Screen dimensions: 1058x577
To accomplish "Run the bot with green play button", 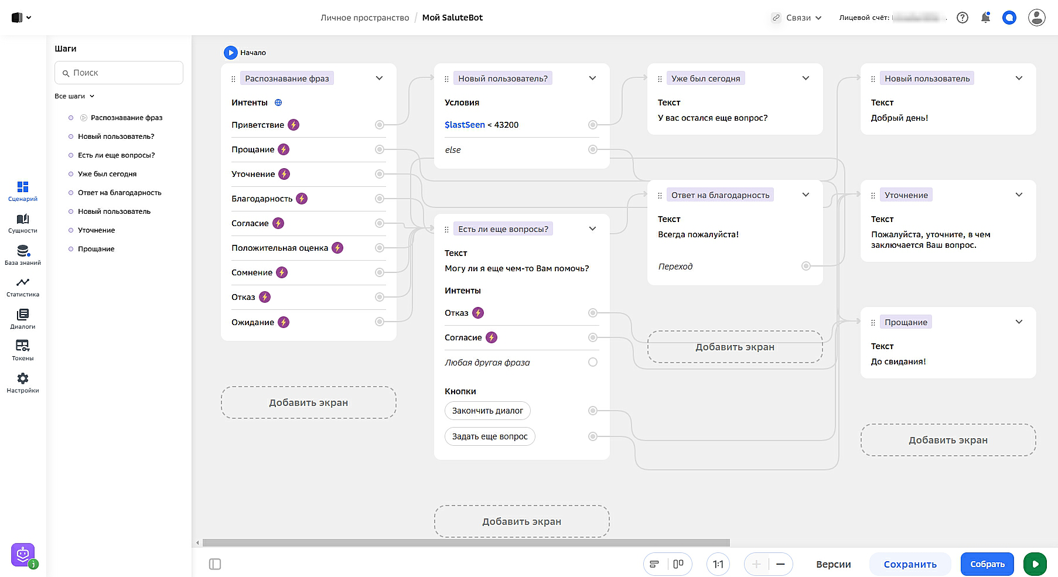I will [1035, 564].
